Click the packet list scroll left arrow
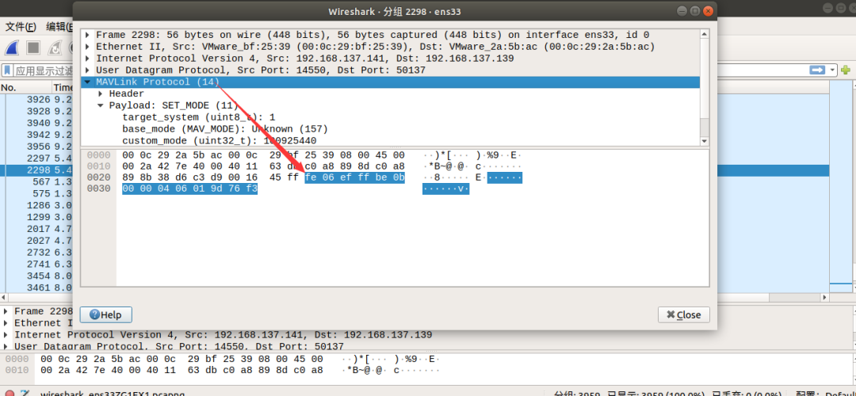The width and height of the screenshot is (856, 396). pos(3,299)
